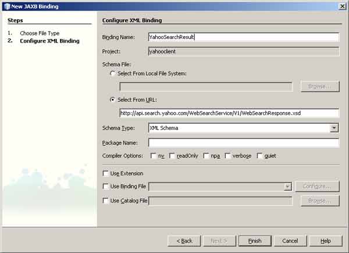This screenshot has width=349, height=253.
Task: Turn on the verbose compiler option
Action: pos(227,156)
